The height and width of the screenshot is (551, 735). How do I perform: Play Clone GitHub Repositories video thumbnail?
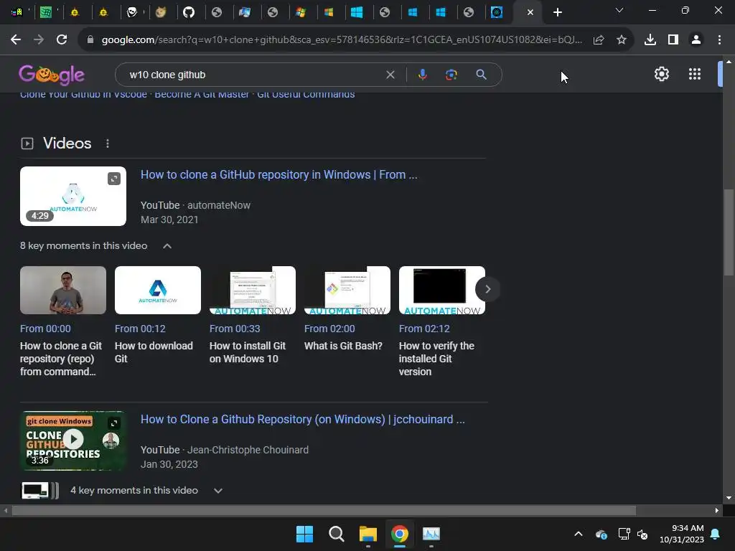click(x=73, y=441)
